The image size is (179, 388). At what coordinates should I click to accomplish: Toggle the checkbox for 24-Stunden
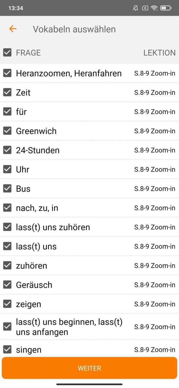tap(7, 150)
